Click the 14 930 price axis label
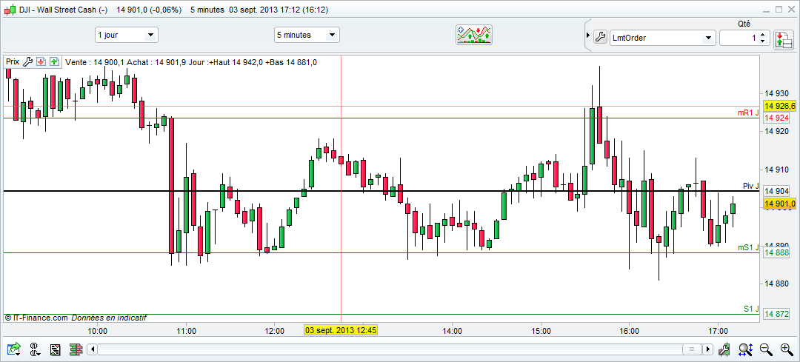This screenshot has height=362, width=800. pyautogui.click(x=776, y=93)
